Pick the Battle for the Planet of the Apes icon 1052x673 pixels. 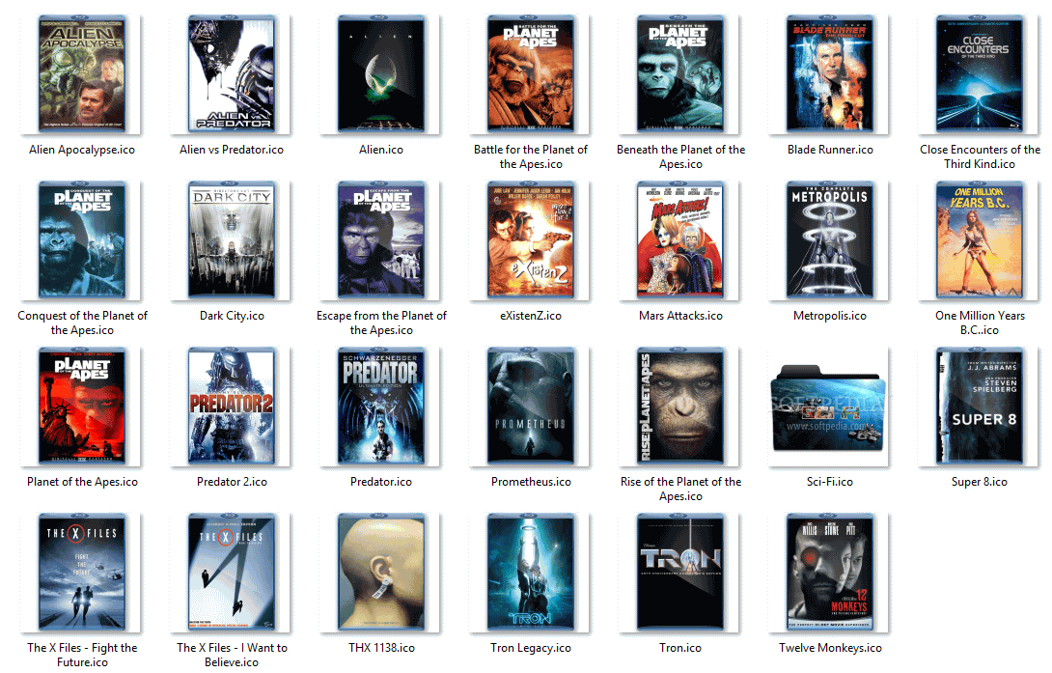pyautogui.click(x=531, y=73)
